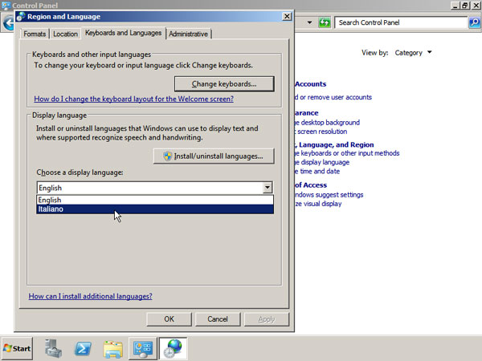This screenshot has height=361, width=482.
Task: Open Server Manager from the taskbar
Action: tap(53, 348)
